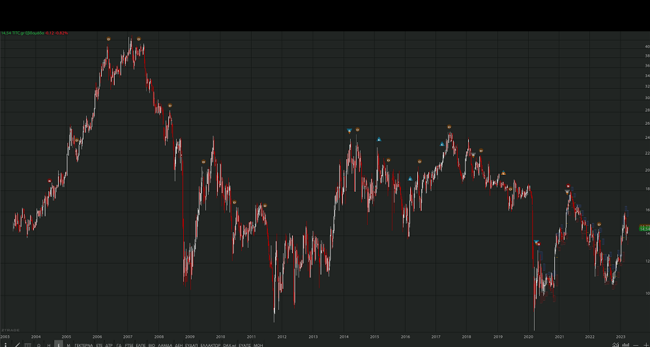Open the ΕΛΛΑΚΤΩΡ symbol chart

(210, 345)
